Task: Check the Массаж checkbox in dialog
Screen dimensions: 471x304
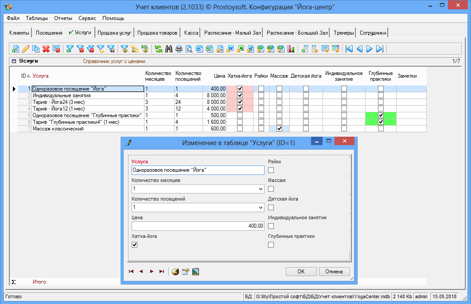Action: point(271,189)
